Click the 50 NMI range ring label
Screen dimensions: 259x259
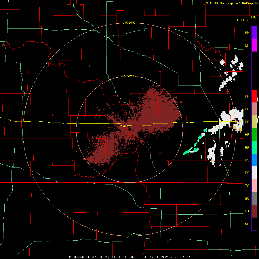pyautogui.click(x=129, y=76)
